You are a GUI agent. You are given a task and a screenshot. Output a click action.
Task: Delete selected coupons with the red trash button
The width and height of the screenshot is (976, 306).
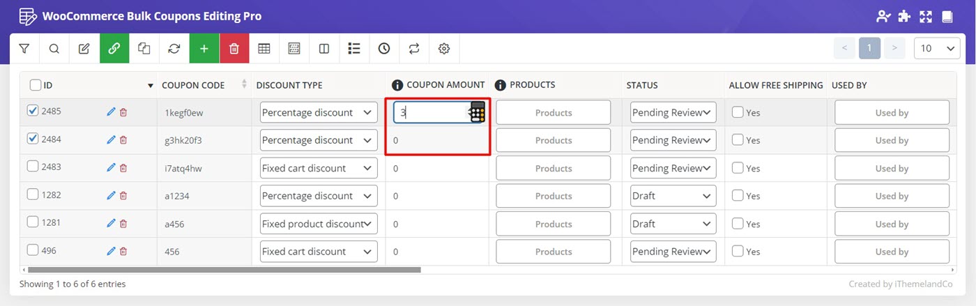point(234,49)
